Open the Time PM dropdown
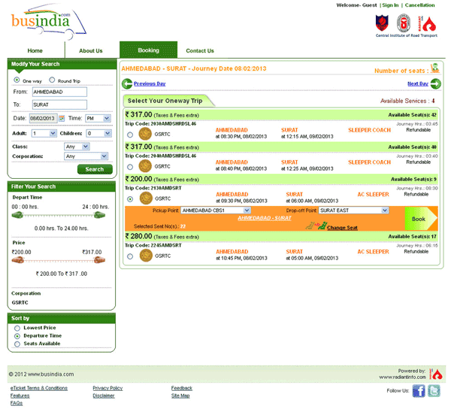This screenshot has width=451, height=412. (x=98, y=118)
